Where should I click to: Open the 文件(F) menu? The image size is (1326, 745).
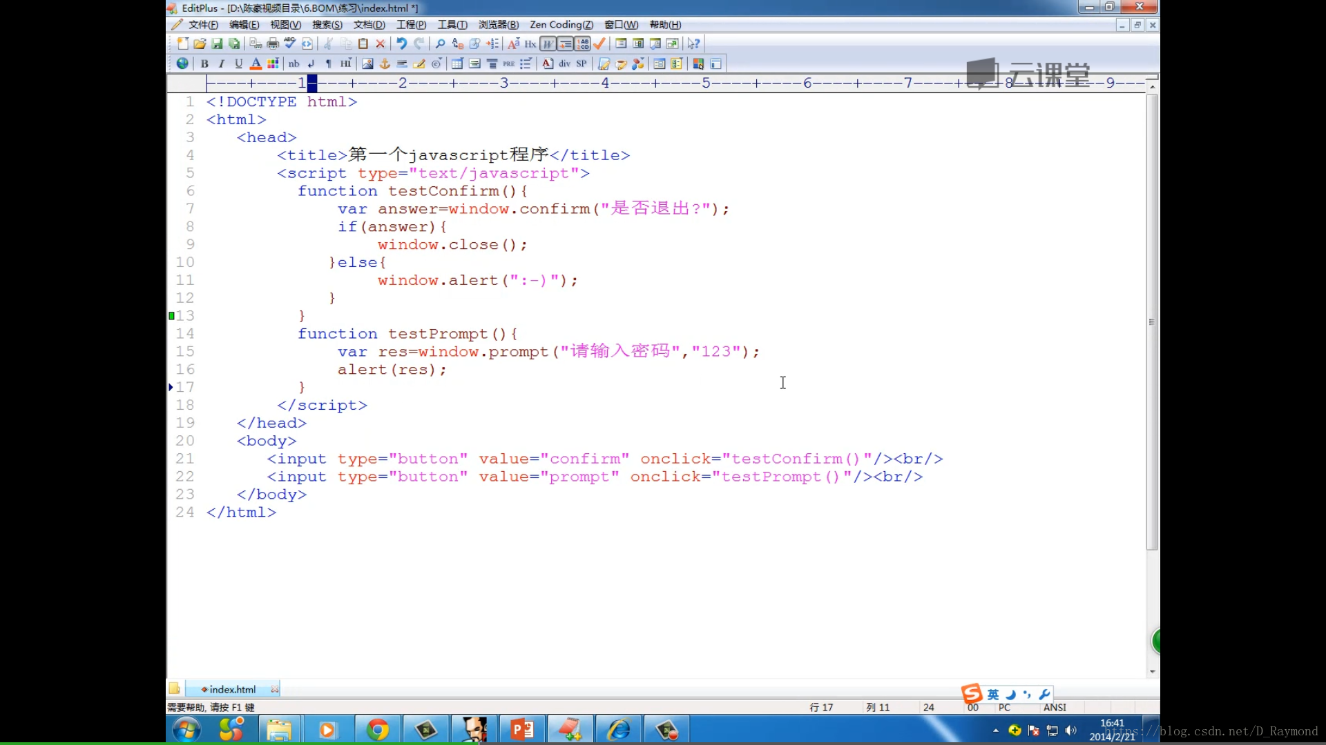(203, 25)
